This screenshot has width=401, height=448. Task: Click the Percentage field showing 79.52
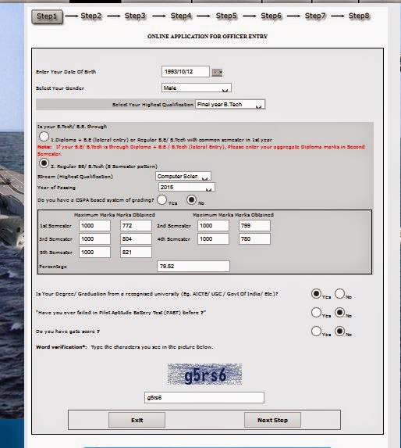coord(193,267)
